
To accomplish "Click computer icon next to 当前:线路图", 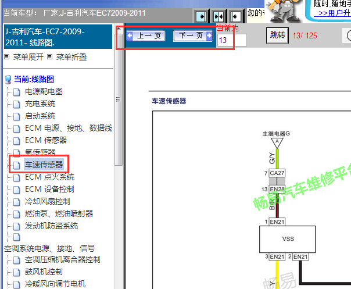I will point(8,80).
